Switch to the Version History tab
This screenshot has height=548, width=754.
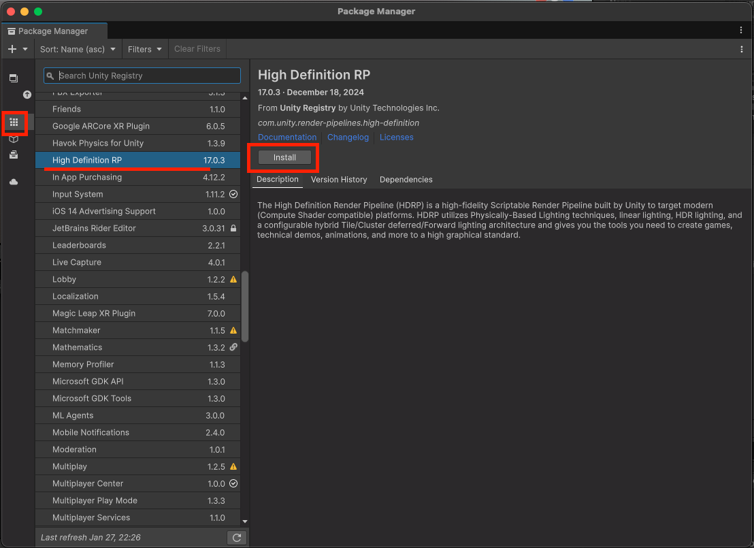[338, 179]
